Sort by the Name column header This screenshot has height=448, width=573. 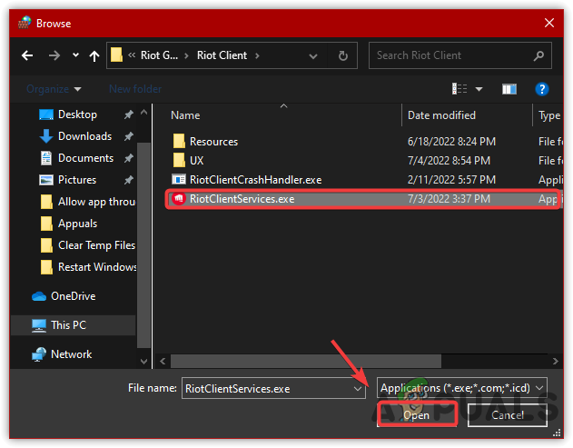[185, 115]
